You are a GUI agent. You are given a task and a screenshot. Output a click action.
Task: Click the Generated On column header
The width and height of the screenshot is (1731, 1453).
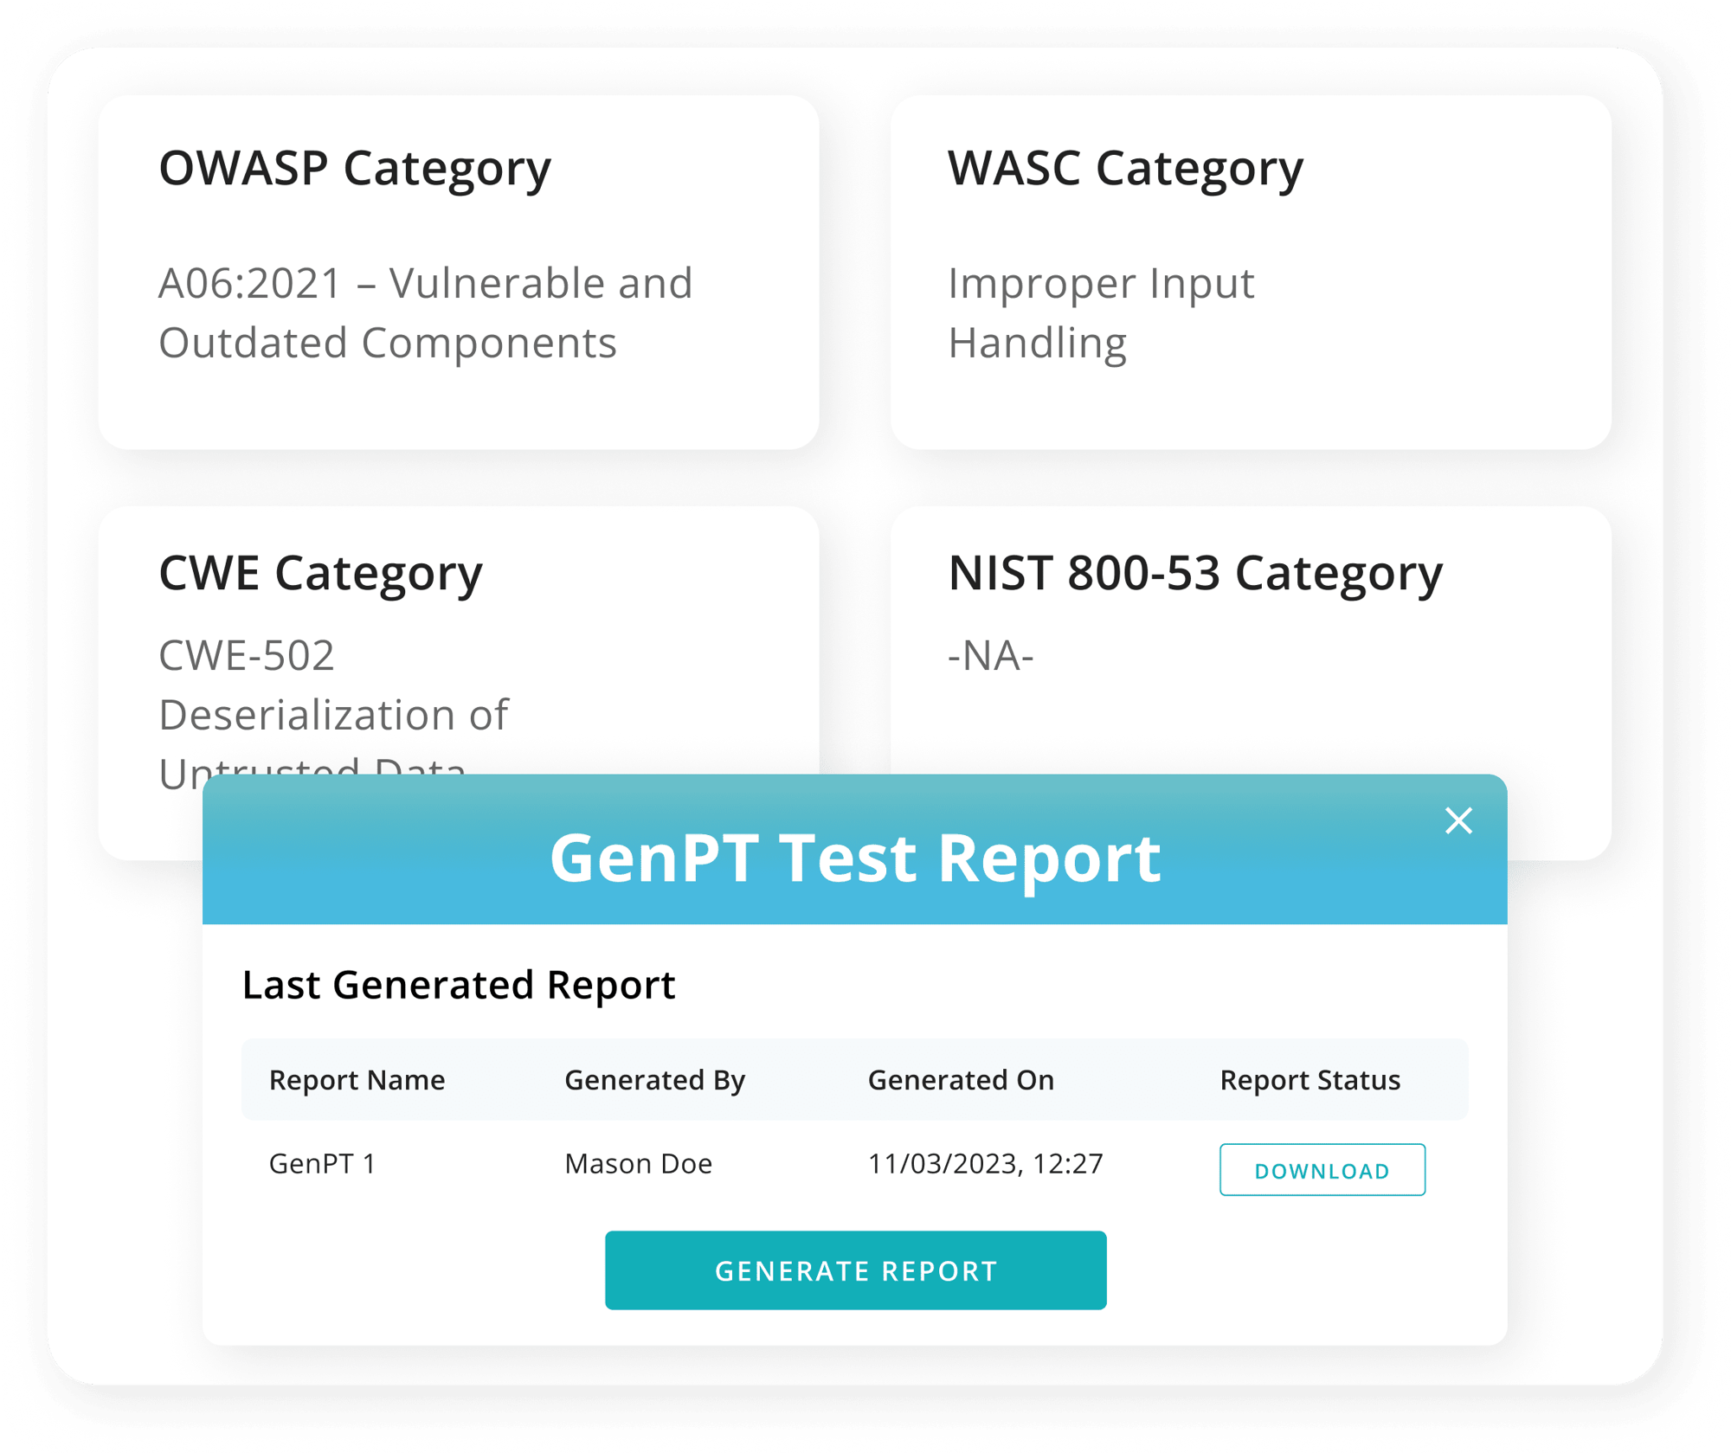(x=961, y=1080)
